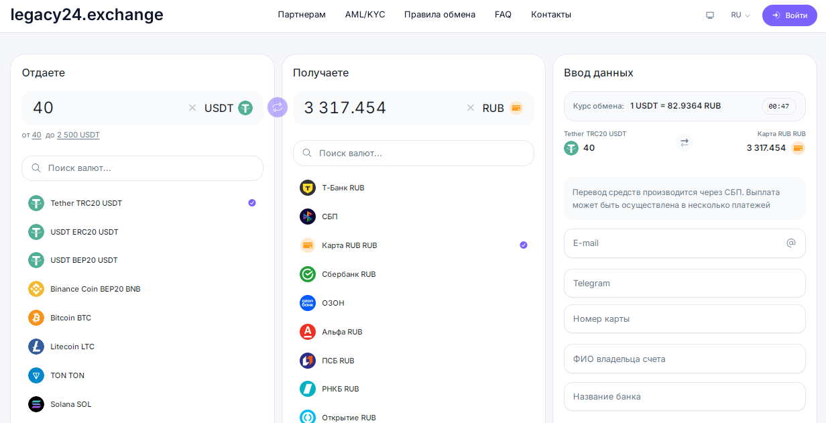The height and width of the screenshot is (423, 826).
Task: Click the swap arrows icon in Ввод данных
Action: (x=685, y=143)
